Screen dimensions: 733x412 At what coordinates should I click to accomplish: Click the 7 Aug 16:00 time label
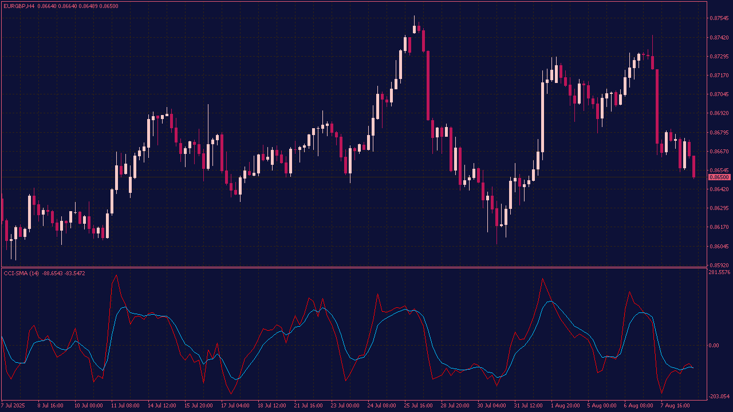[675, 406]
